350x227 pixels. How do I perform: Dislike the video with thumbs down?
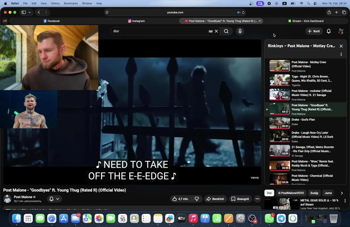197,199
